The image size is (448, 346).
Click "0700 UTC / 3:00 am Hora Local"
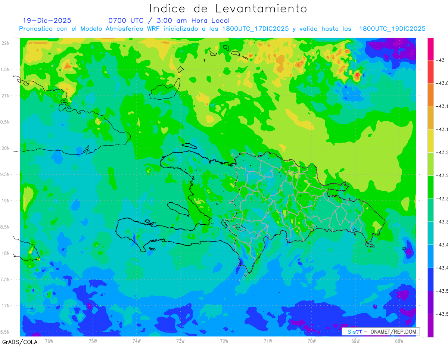(x=169, y=21)
